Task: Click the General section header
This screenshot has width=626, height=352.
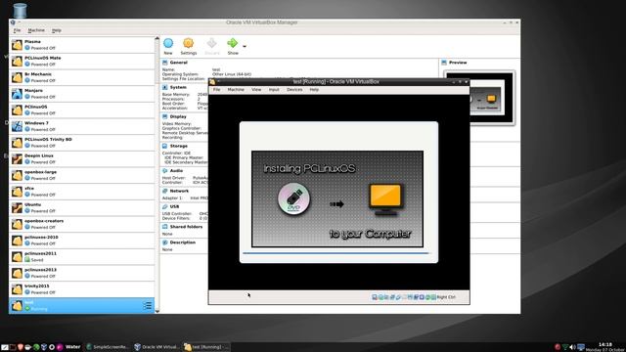Action: (x=178, y=63)
